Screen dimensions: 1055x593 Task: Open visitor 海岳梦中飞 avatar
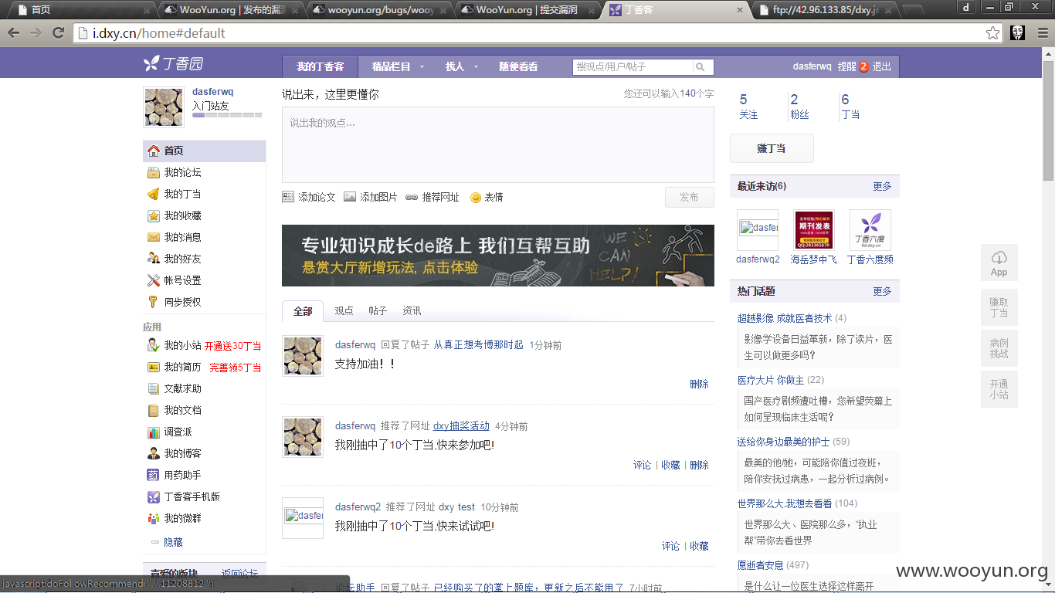coord(813,230)
